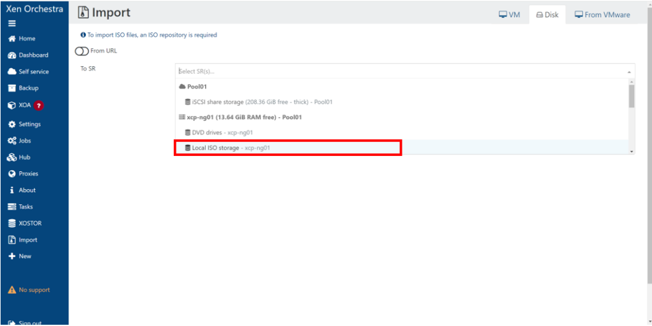
Task: Switch to the VM tab
Action: (509, 15)
